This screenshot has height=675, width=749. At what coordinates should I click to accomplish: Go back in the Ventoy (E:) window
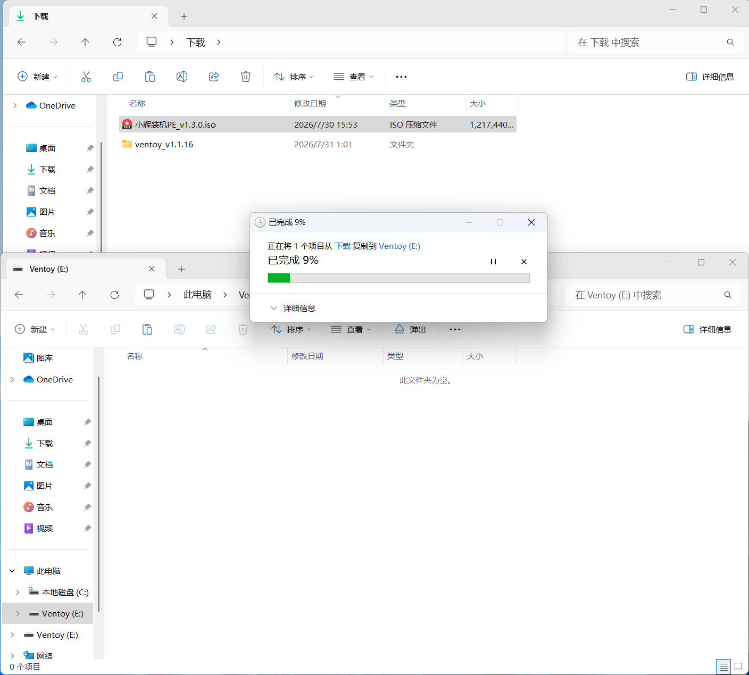19,295
